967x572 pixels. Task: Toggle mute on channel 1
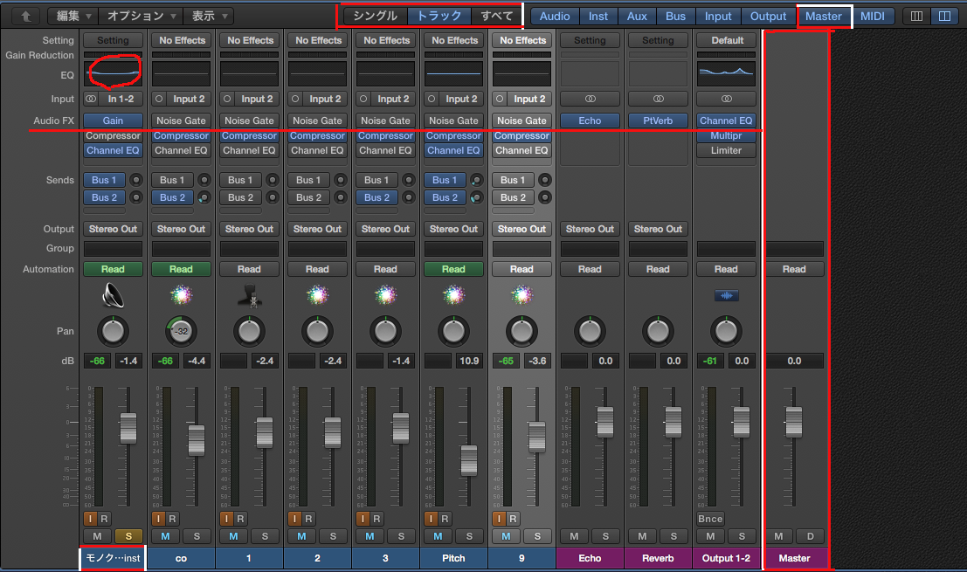tap(233, 536)
